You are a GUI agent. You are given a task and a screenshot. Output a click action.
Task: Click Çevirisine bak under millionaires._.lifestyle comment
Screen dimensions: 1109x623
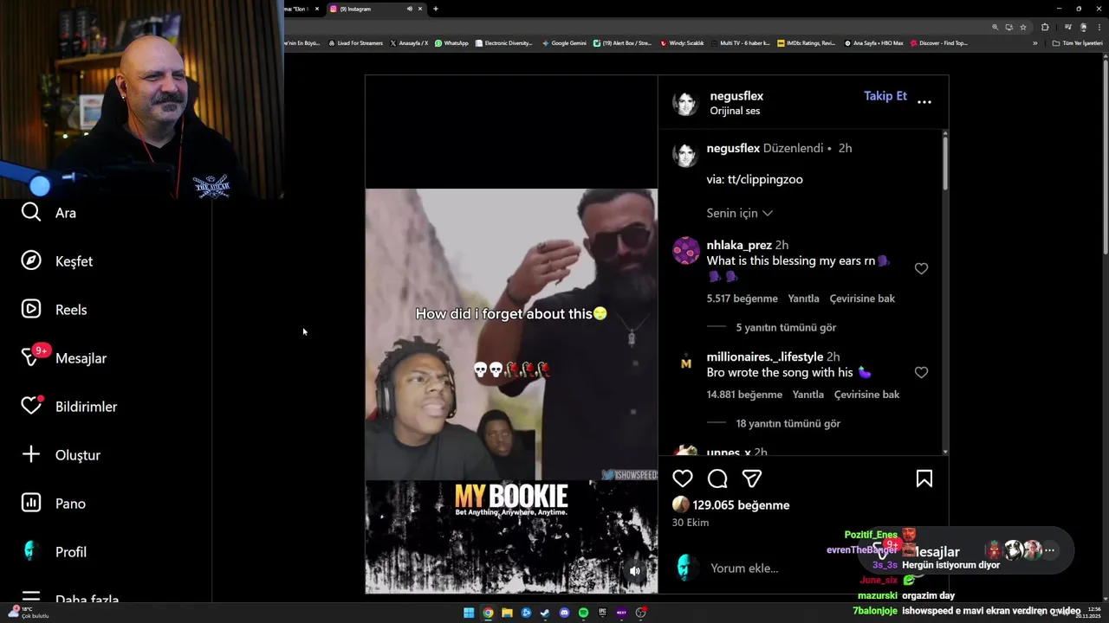click(866, 395)
